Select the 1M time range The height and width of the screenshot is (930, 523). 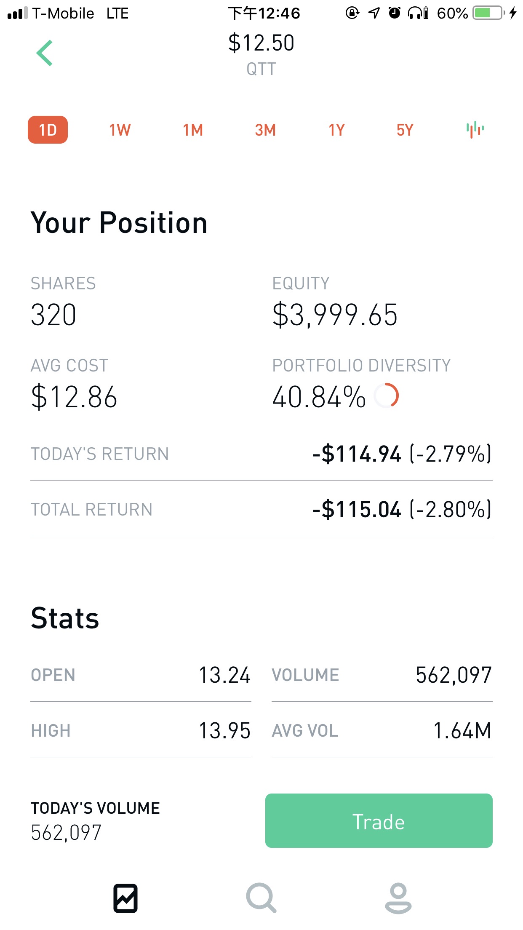click(193, 130)
